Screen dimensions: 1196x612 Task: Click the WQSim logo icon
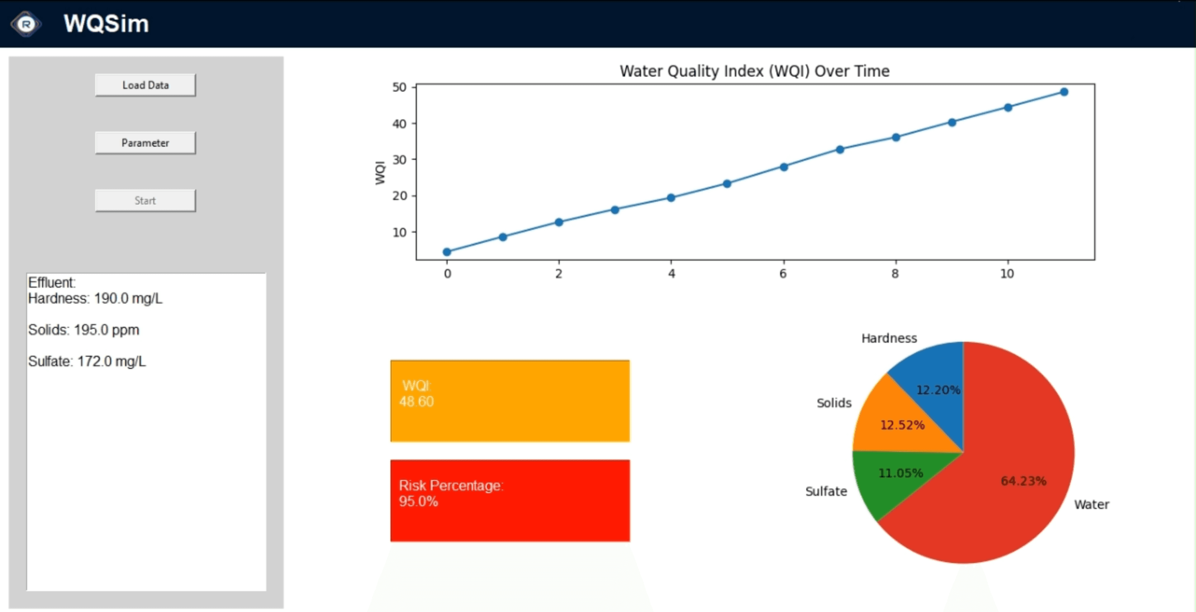[26, 24]
